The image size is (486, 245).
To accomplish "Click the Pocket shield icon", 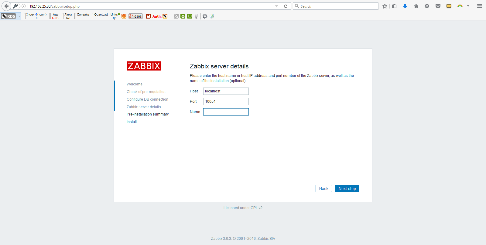I will (x=438, y=6).
